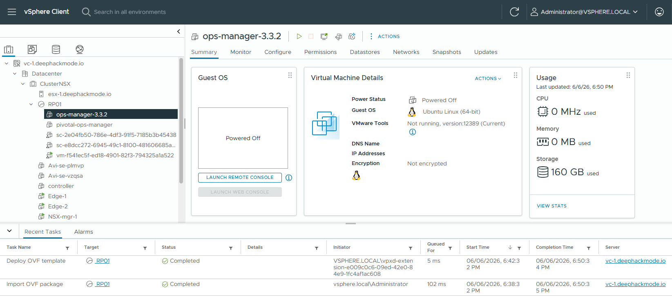Click the bottom panel resize handle
The width and height of the screenshot is (672, 297).
click(x=351, y=223)
